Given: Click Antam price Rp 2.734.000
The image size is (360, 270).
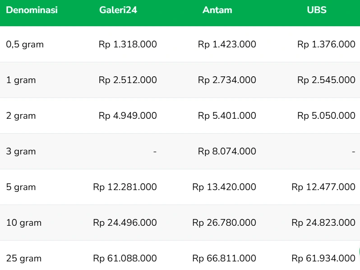Looking at the screenshot, I should coord(227,80).
